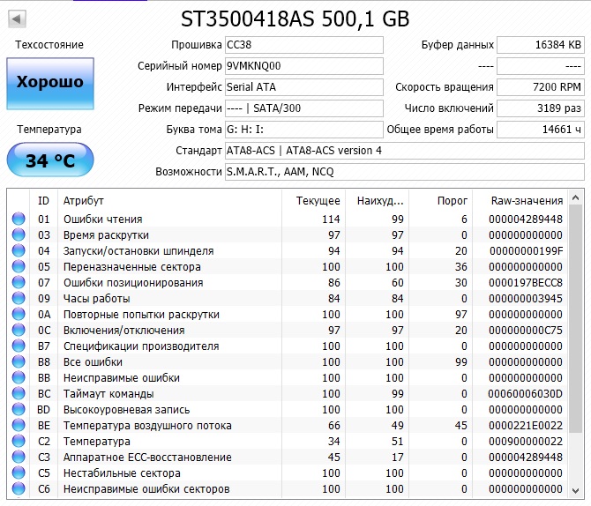Viewport: 591px width, 506px height.
Task: Select raw value 000900000022
Action: pos(526,441)
